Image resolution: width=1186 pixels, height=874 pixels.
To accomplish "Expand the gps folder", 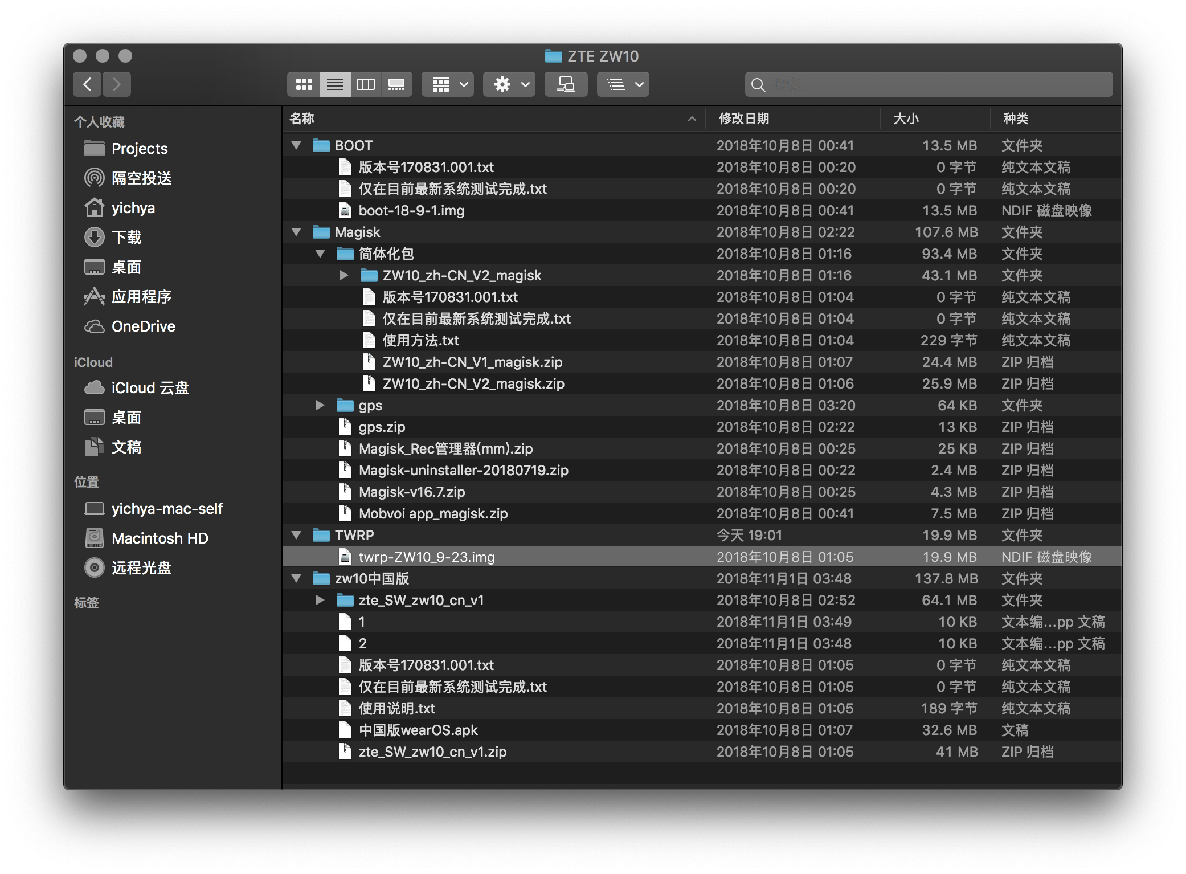I will click(x=320, y=405).
